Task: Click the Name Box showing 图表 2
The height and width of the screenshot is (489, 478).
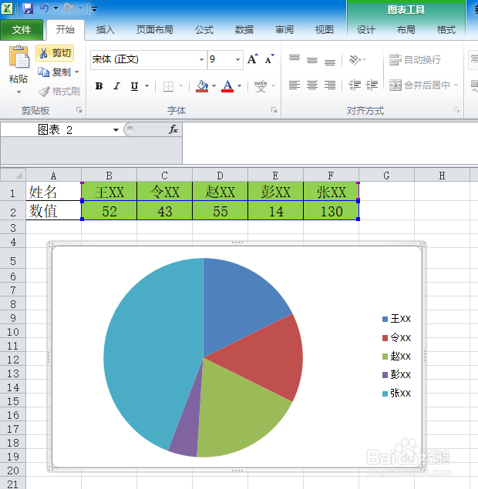Action: [x=56, y=129]
